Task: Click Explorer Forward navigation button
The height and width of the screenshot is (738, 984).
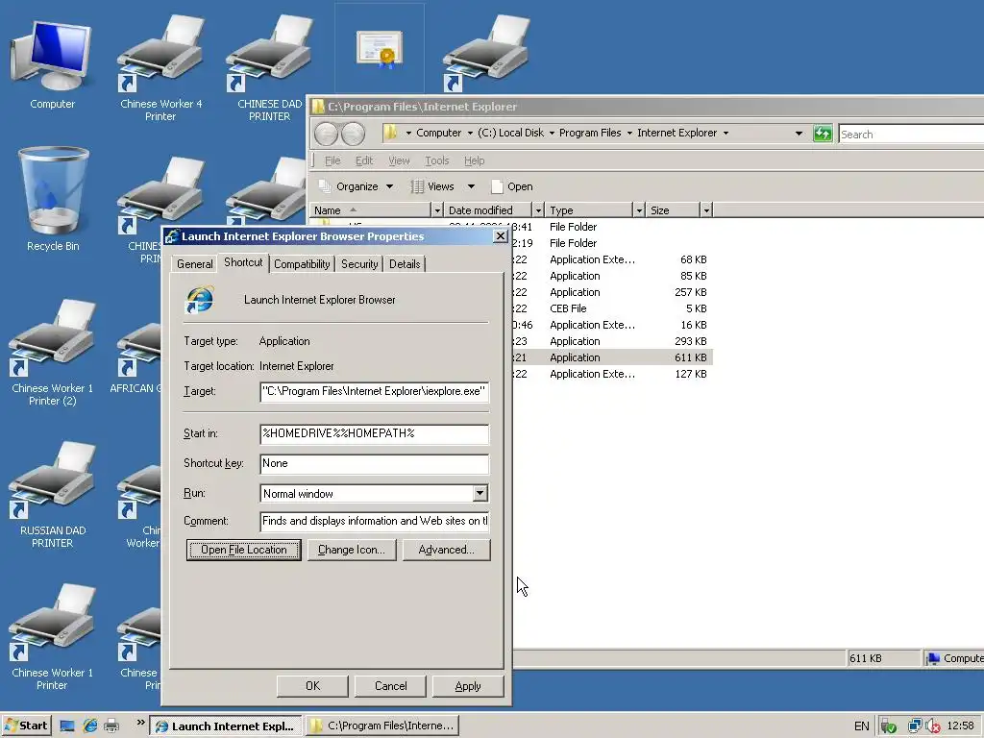Action: (x=353, y=134)
